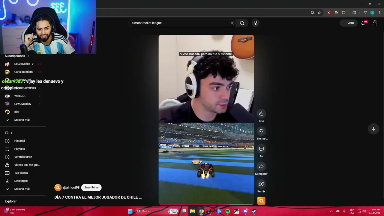Screen dimensions: 384x216
Task: Open the red browser extension icon
Action: (x=329, y=13)
